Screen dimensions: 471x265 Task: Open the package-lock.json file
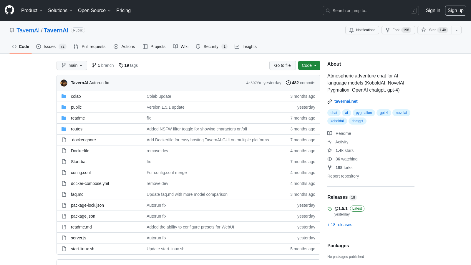(87, 205)
